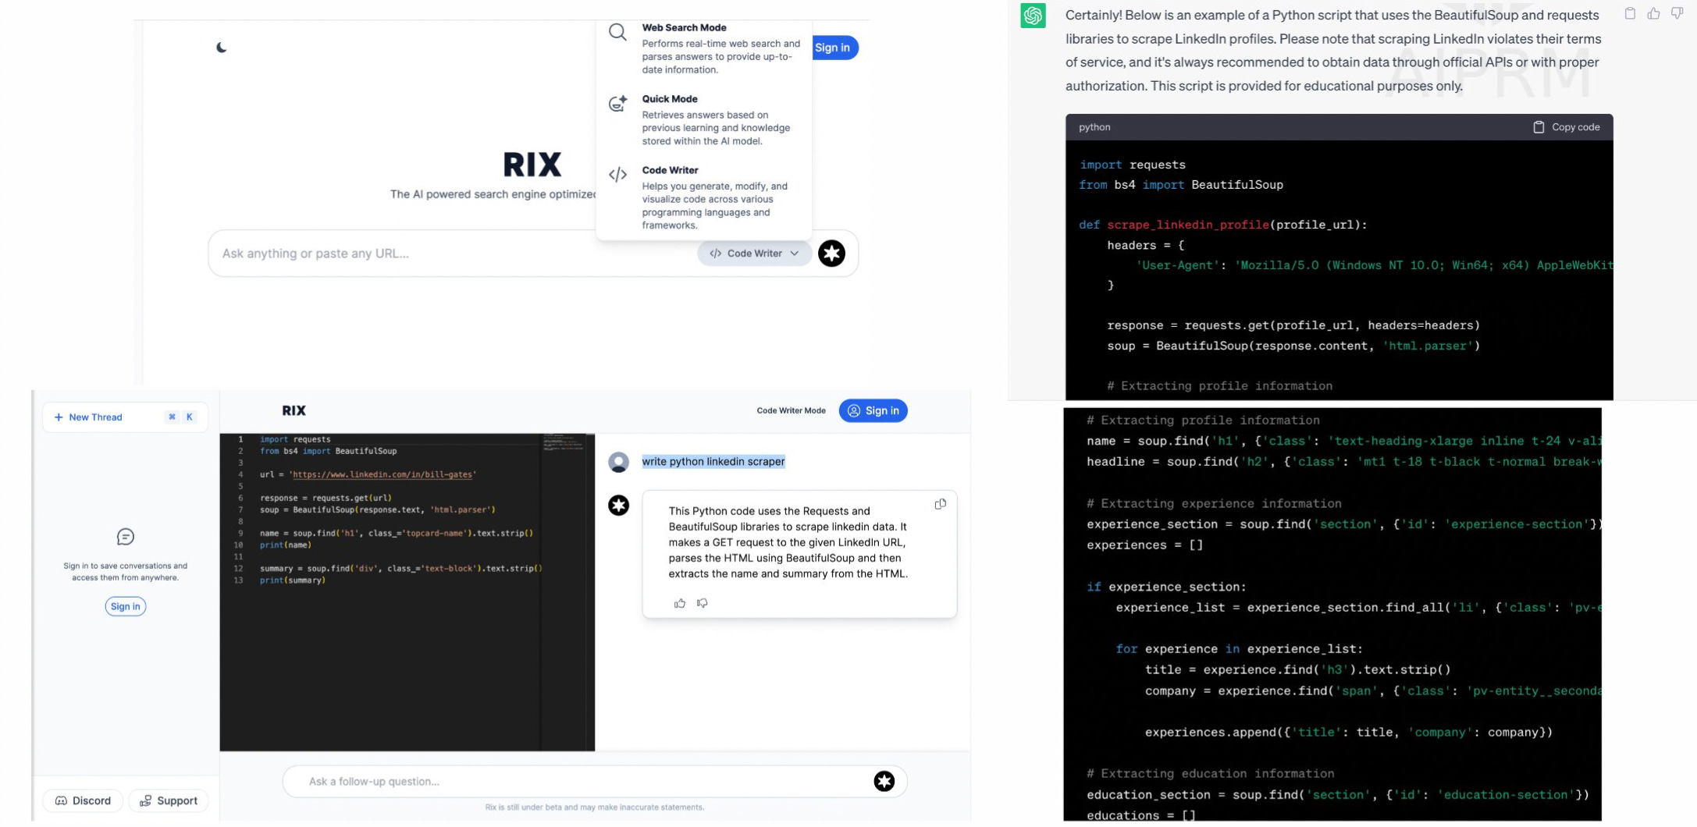Click the Code Writer brackets icon in menu
Screen dimensions: 1697x827
click(x=617, y=175)
